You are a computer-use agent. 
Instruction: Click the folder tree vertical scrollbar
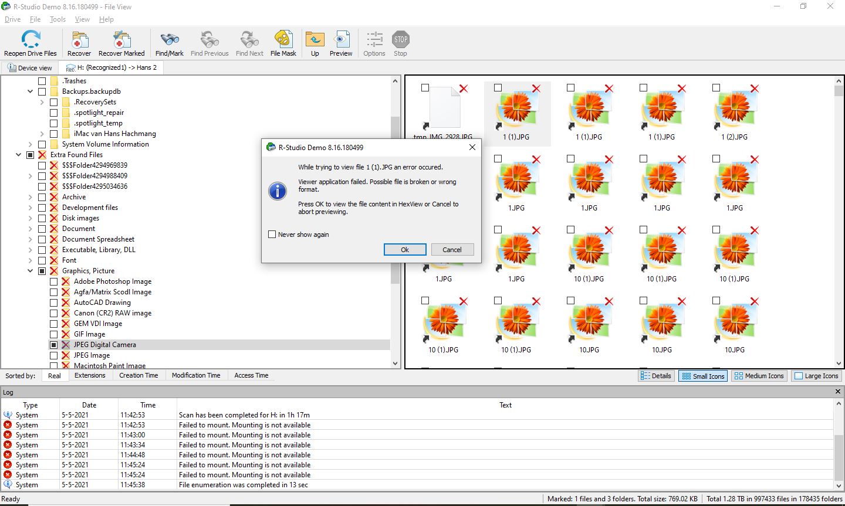click(395, 221)
